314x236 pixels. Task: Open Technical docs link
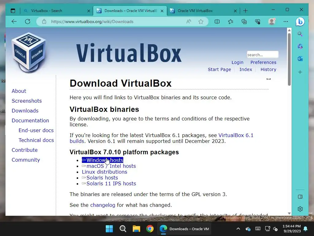[x=36, y=140]
